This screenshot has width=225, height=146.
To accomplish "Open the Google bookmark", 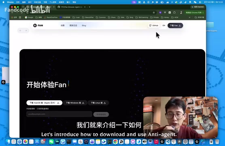I will 29,17.
